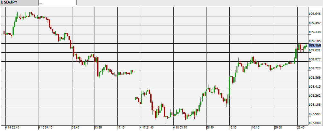Viewport: 323px width, 133px height.
Task: Select the 09:45 time axis label
Action: coord(75,128)
